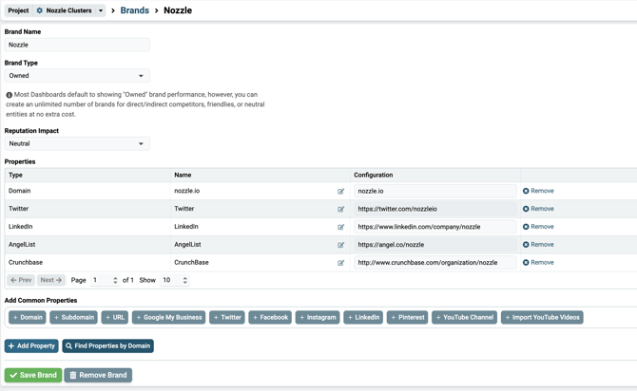The image size is (637, 391).
Task: Click the edit icon in the AngelList row
Action: [340, 245]
